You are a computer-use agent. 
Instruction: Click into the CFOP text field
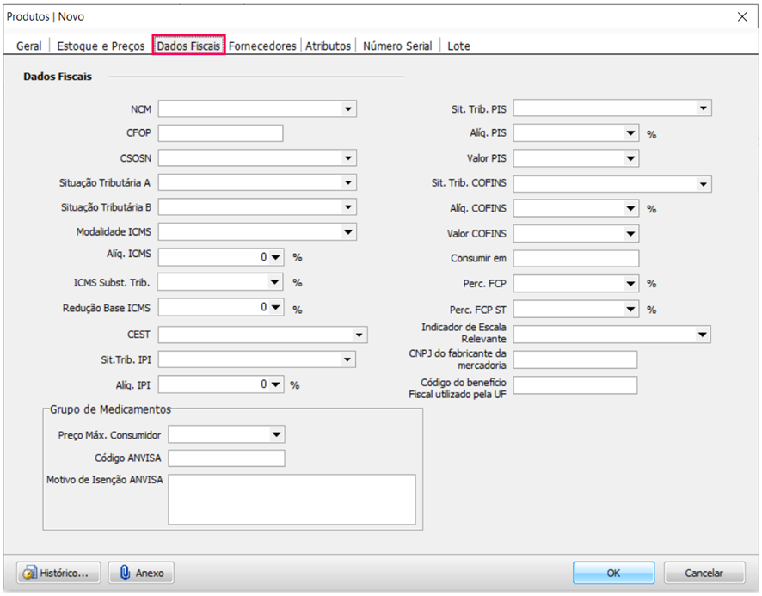click(x=221, y=133)
